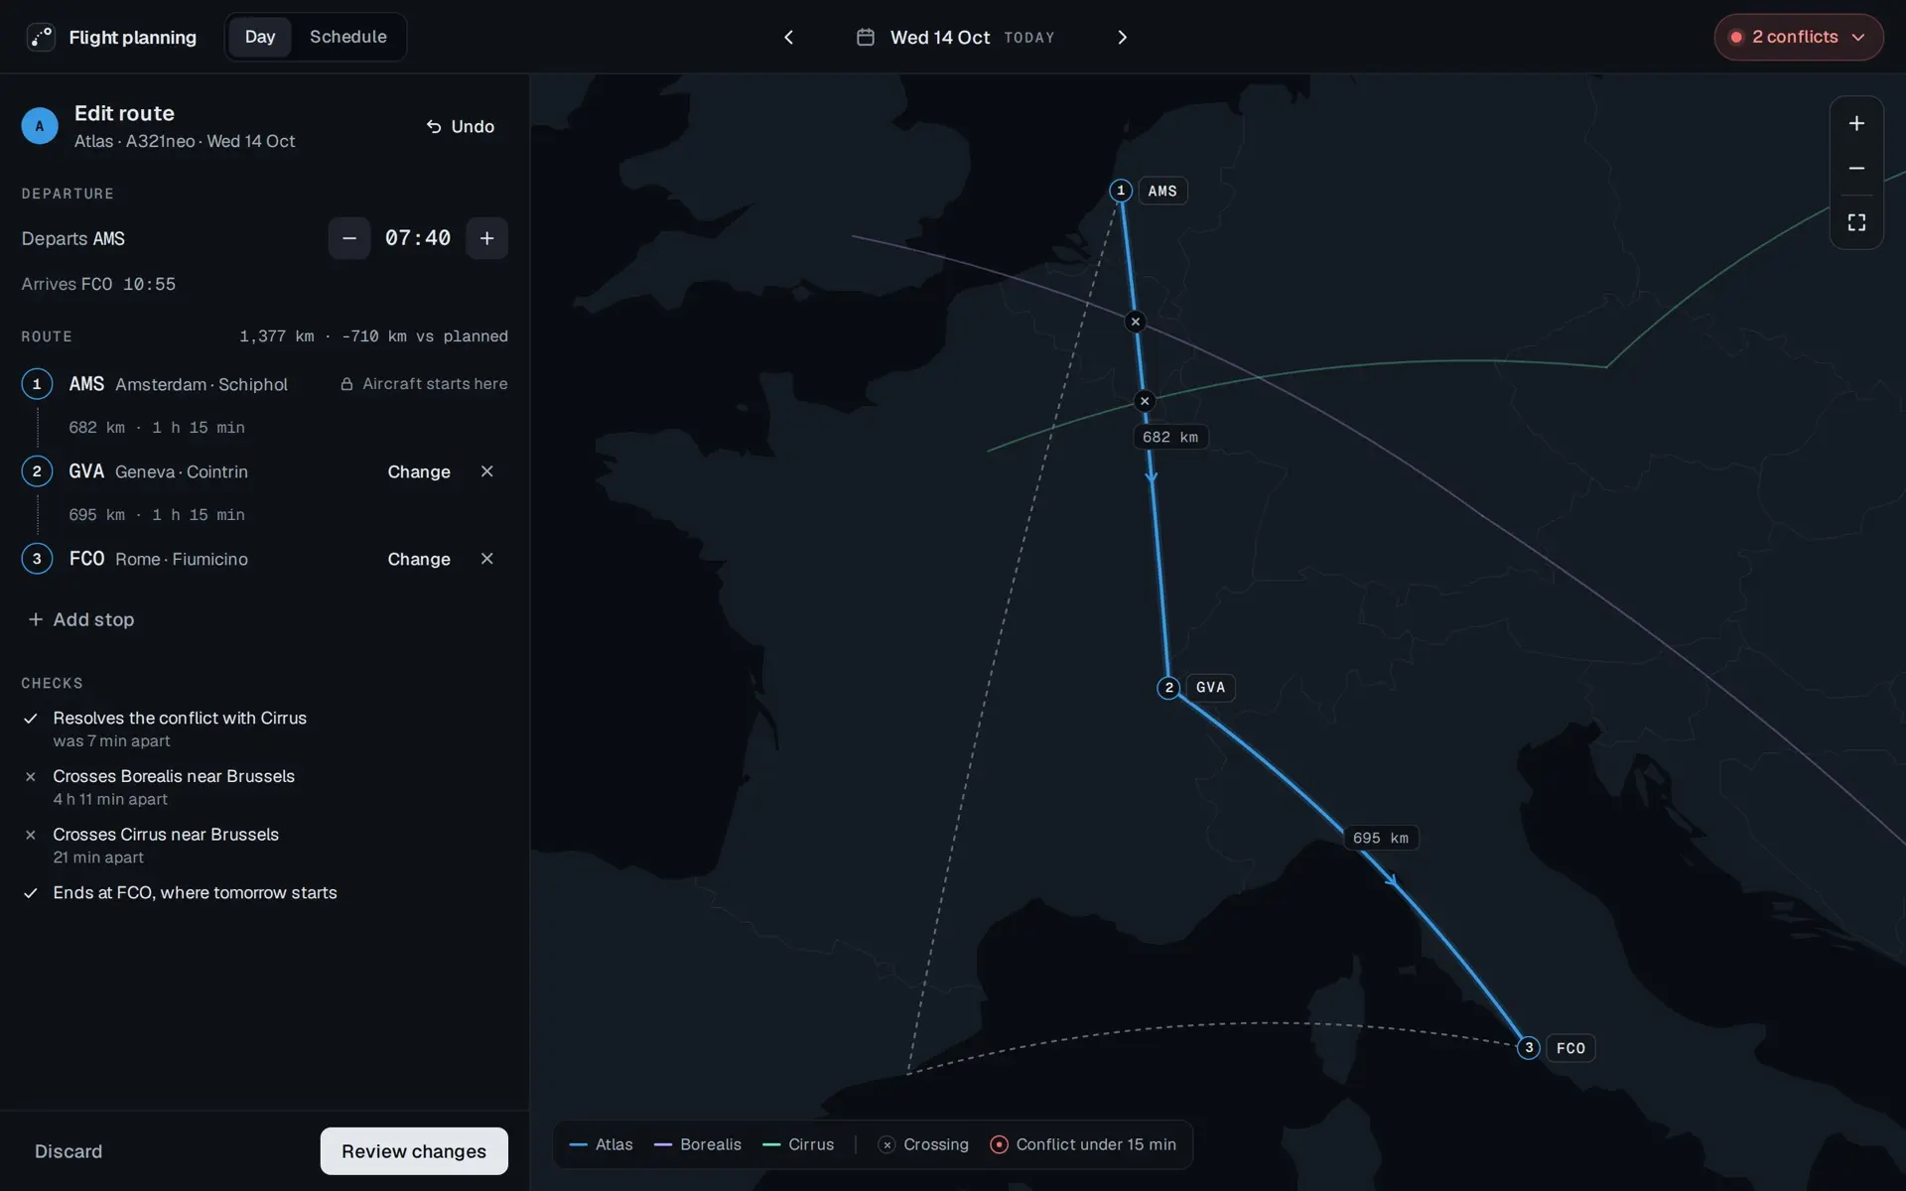Screen dimensions: 1906x1191
Task: Open the calendar date picker icon
Action: click(x=866, y=37)
